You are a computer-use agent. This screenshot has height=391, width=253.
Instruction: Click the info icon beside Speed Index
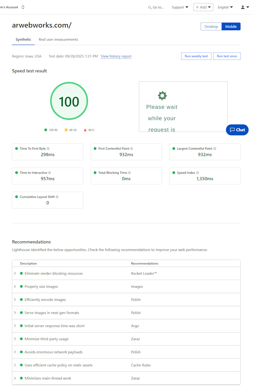tap(198, 173)
